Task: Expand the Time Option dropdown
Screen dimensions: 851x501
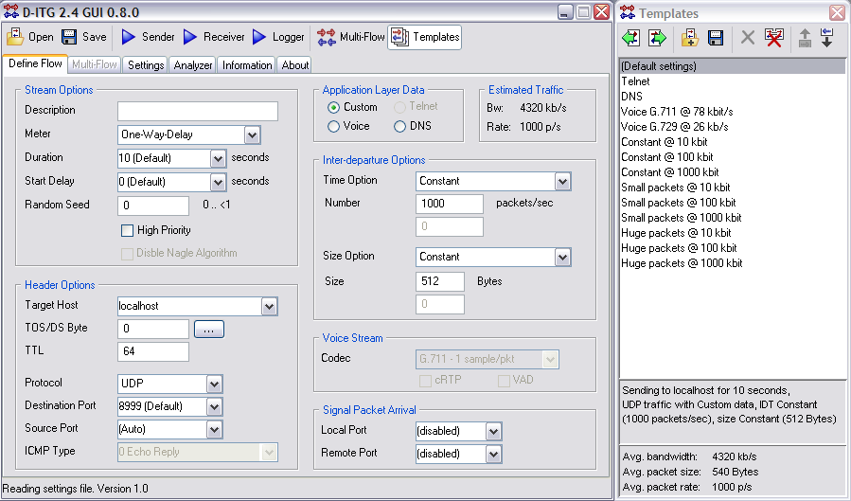Action: 563,182
